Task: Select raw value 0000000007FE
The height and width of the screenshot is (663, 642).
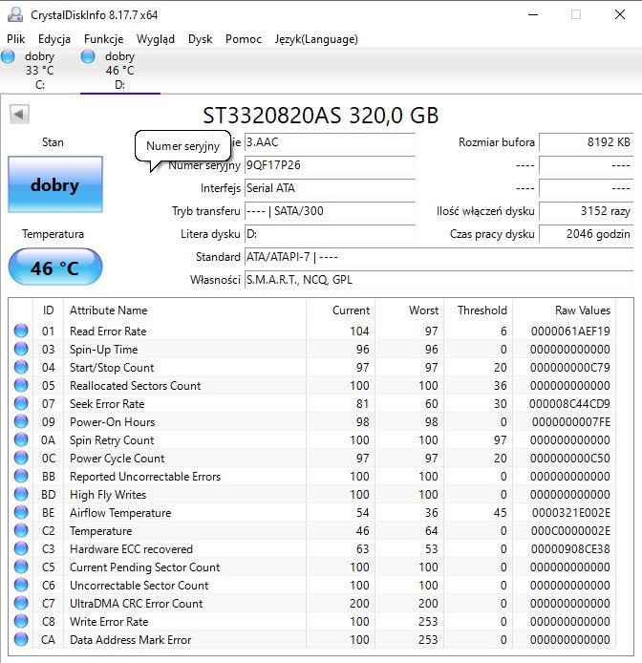Action: pyautogui.click(x=571, y=422)
